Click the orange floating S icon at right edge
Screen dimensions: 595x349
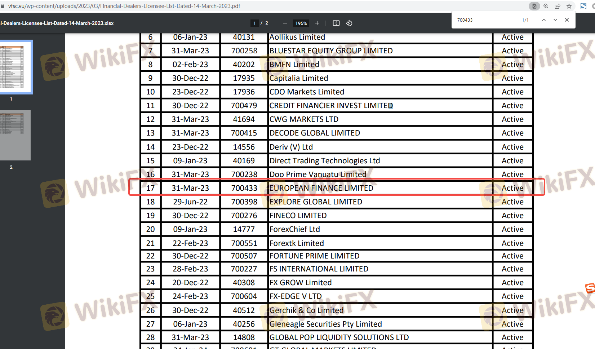point(590,288)
